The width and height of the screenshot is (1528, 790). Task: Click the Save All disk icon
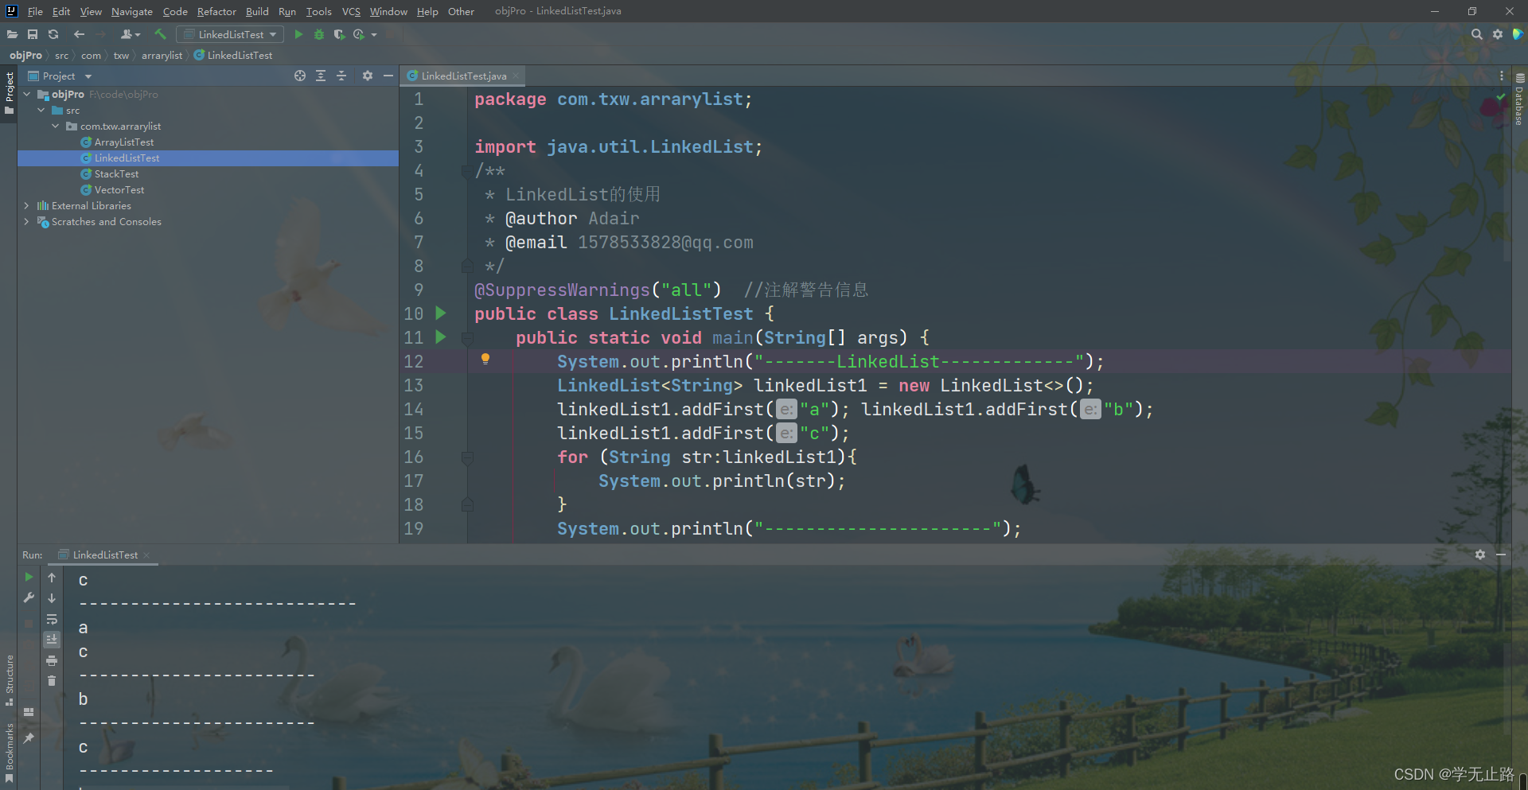(x=33, y=34)
